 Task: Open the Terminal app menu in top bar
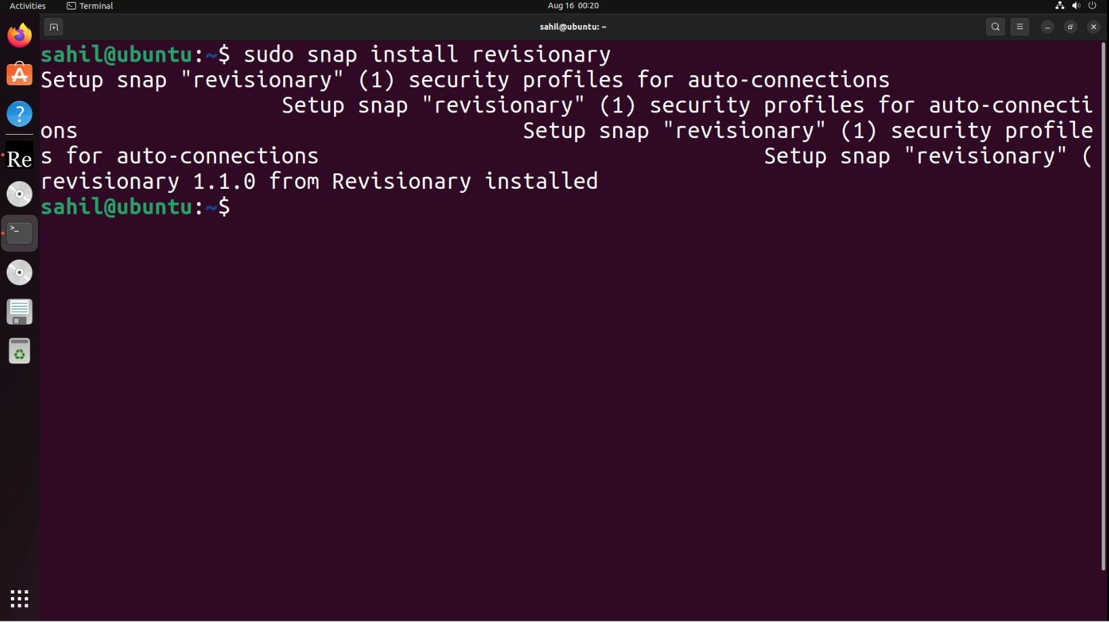pos(90,6)
